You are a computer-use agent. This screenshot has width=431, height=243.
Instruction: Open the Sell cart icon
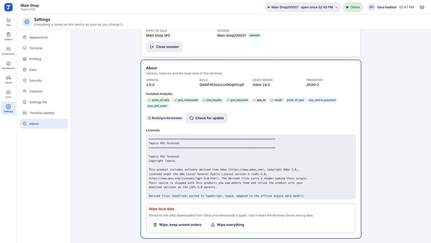(8, 22)
